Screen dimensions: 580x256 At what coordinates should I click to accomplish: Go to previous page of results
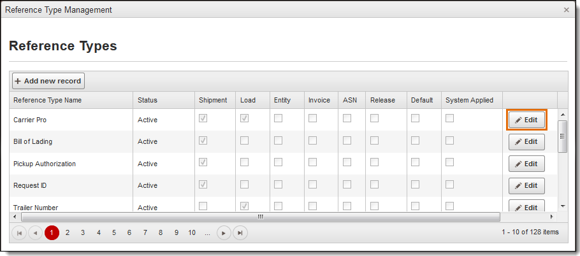point(35,233)
